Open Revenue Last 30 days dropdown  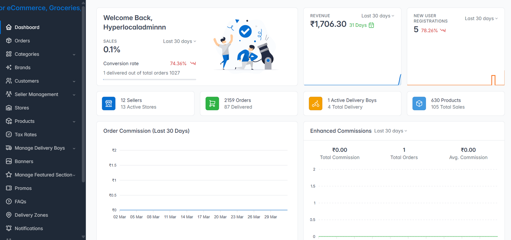pos(378,16)
